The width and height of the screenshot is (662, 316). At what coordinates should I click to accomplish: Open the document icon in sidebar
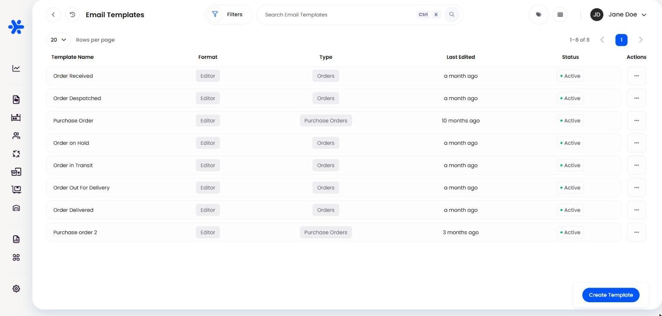click(16, 100)
